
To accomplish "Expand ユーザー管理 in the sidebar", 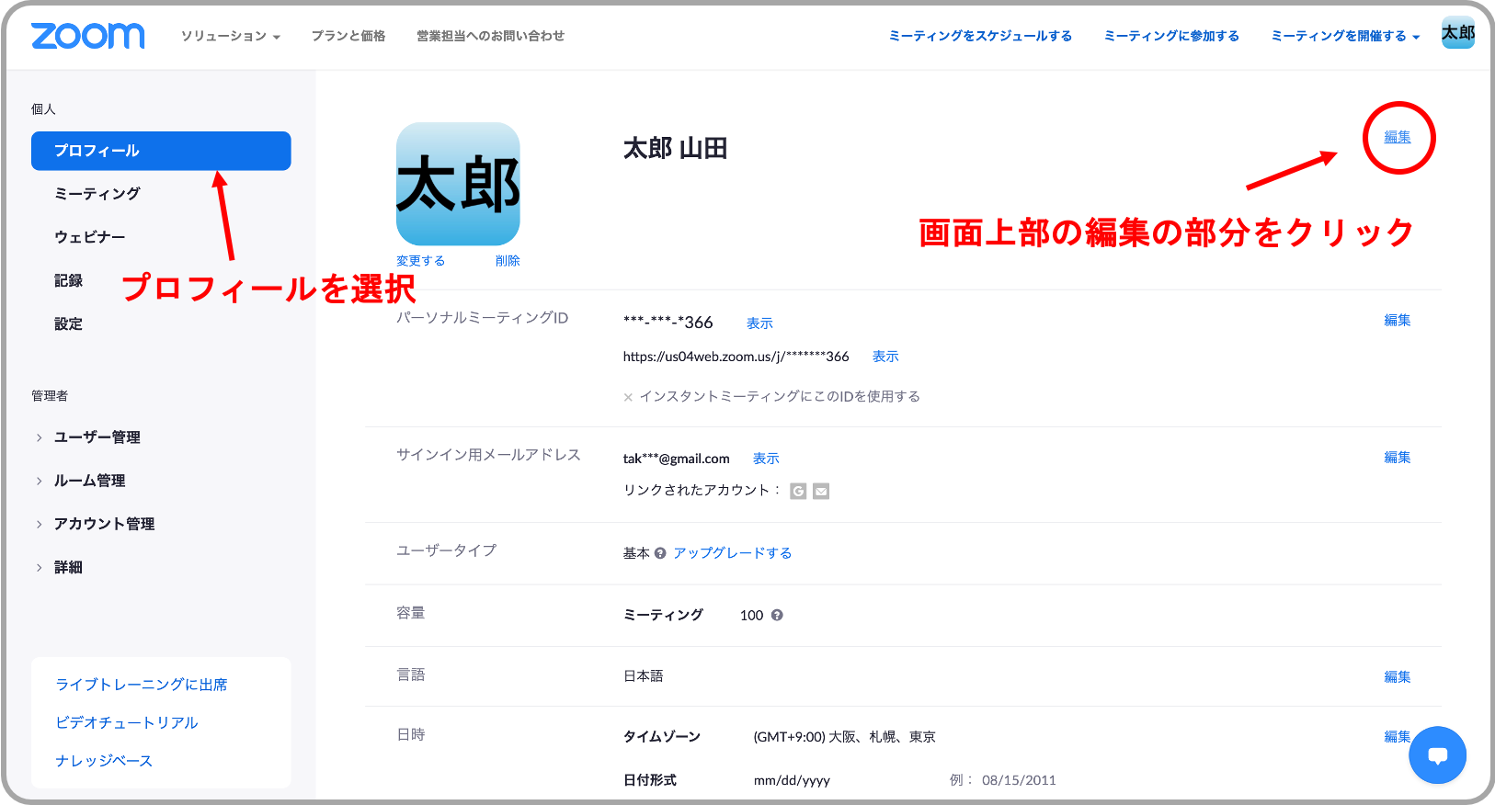I will coord(97,437).
